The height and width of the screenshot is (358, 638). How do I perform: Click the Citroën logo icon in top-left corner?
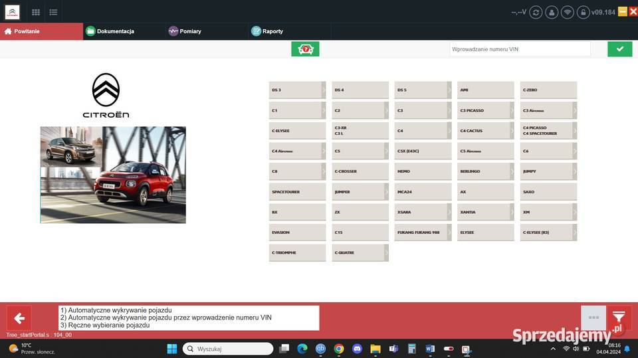(12, 12)
